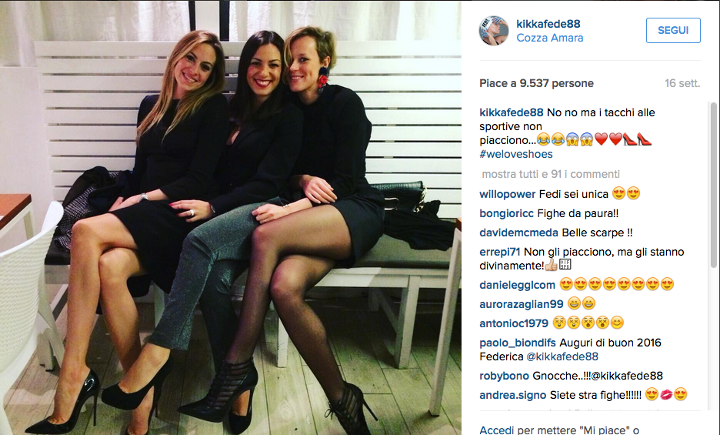Image resolution: width=720 pixels, height=435 pixels.
Task: Click the comments list scrollbar
Action: point(714,185)
